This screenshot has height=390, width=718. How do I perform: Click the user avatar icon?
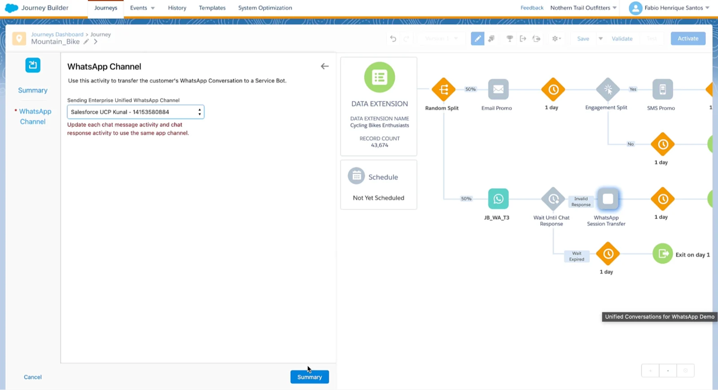coord(635,8)
